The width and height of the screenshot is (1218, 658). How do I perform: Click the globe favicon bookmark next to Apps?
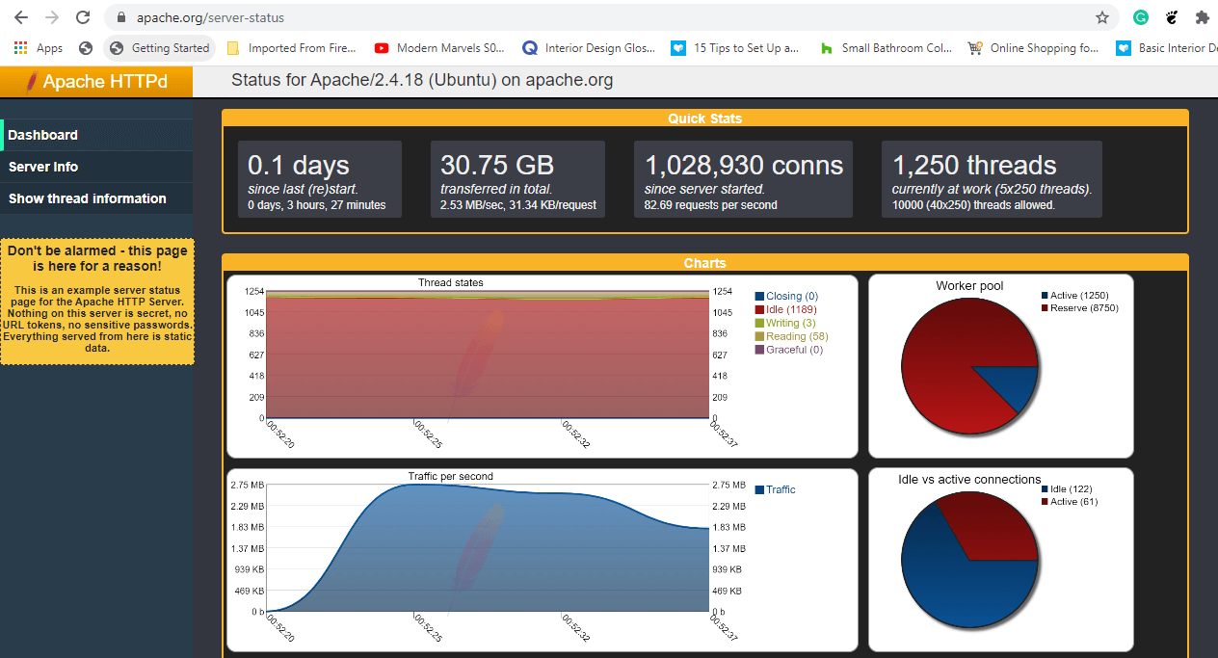click(85, 47)
